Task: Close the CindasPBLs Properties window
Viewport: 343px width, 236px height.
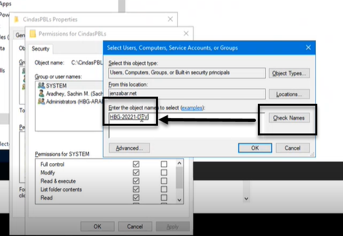Action: point(170,19)
